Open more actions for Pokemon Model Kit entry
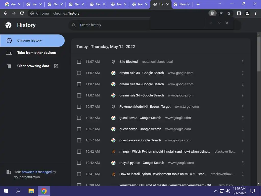The width and height of the screenshot is (261, 196). click(243, 107)
